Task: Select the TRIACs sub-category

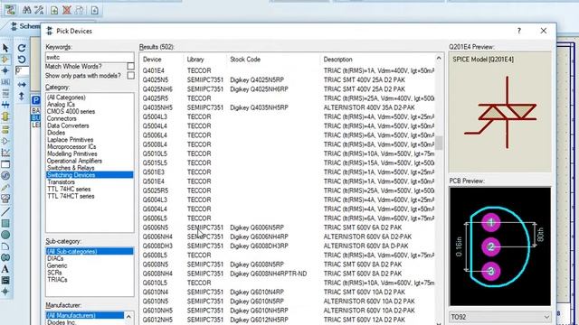Action: pyautogui.click(x=57, y=280)
